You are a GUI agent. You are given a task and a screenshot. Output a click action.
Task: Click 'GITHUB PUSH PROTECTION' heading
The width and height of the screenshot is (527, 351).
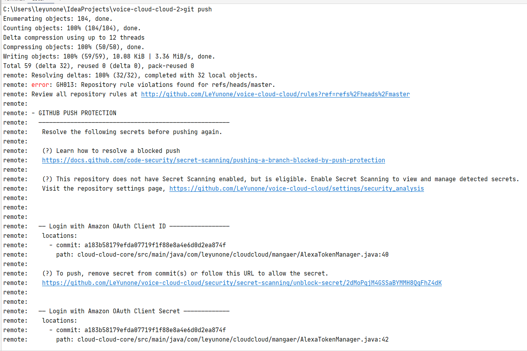pyautogui.click(x=77, y=113)
